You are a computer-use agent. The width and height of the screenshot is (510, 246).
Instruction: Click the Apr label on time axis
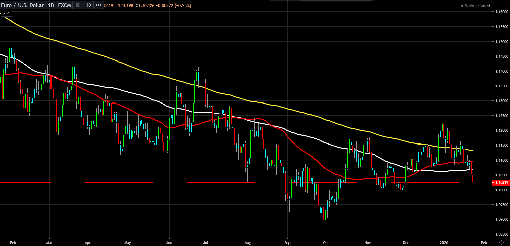tap(88, 242)
